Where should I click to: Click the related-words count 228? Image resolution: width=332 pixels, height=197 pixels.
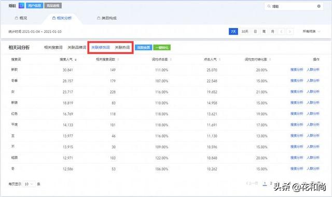(113, 92)
